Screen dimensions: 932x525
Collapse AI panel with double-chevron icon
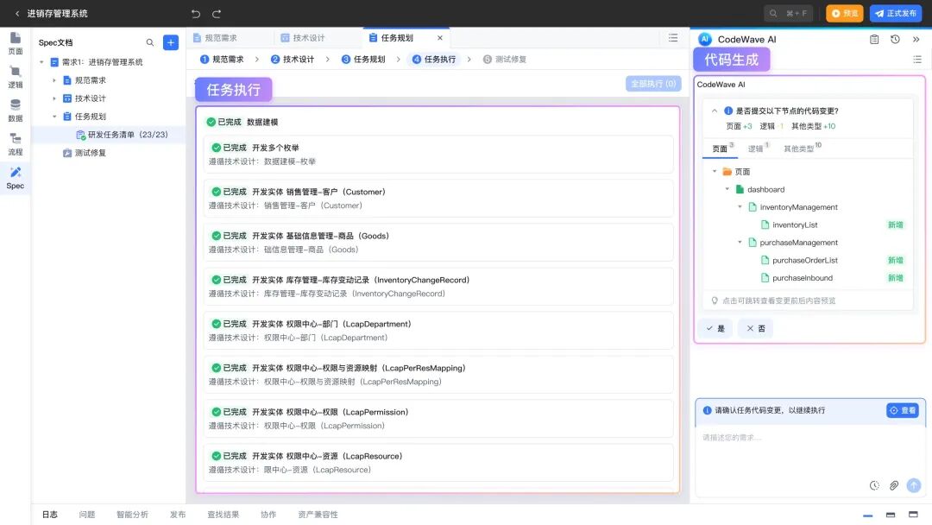tap(916, 39)
